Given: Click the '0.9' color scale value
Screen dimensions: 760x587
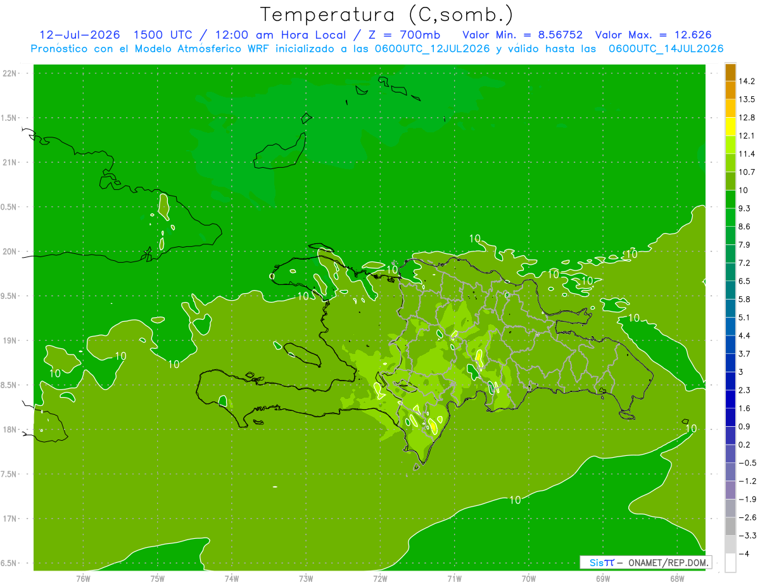Looking at the screenshot, I should [x=745, y=426].
